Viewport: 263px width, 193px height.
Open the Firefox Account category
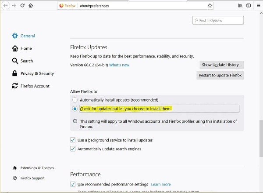tap(35, 86)
